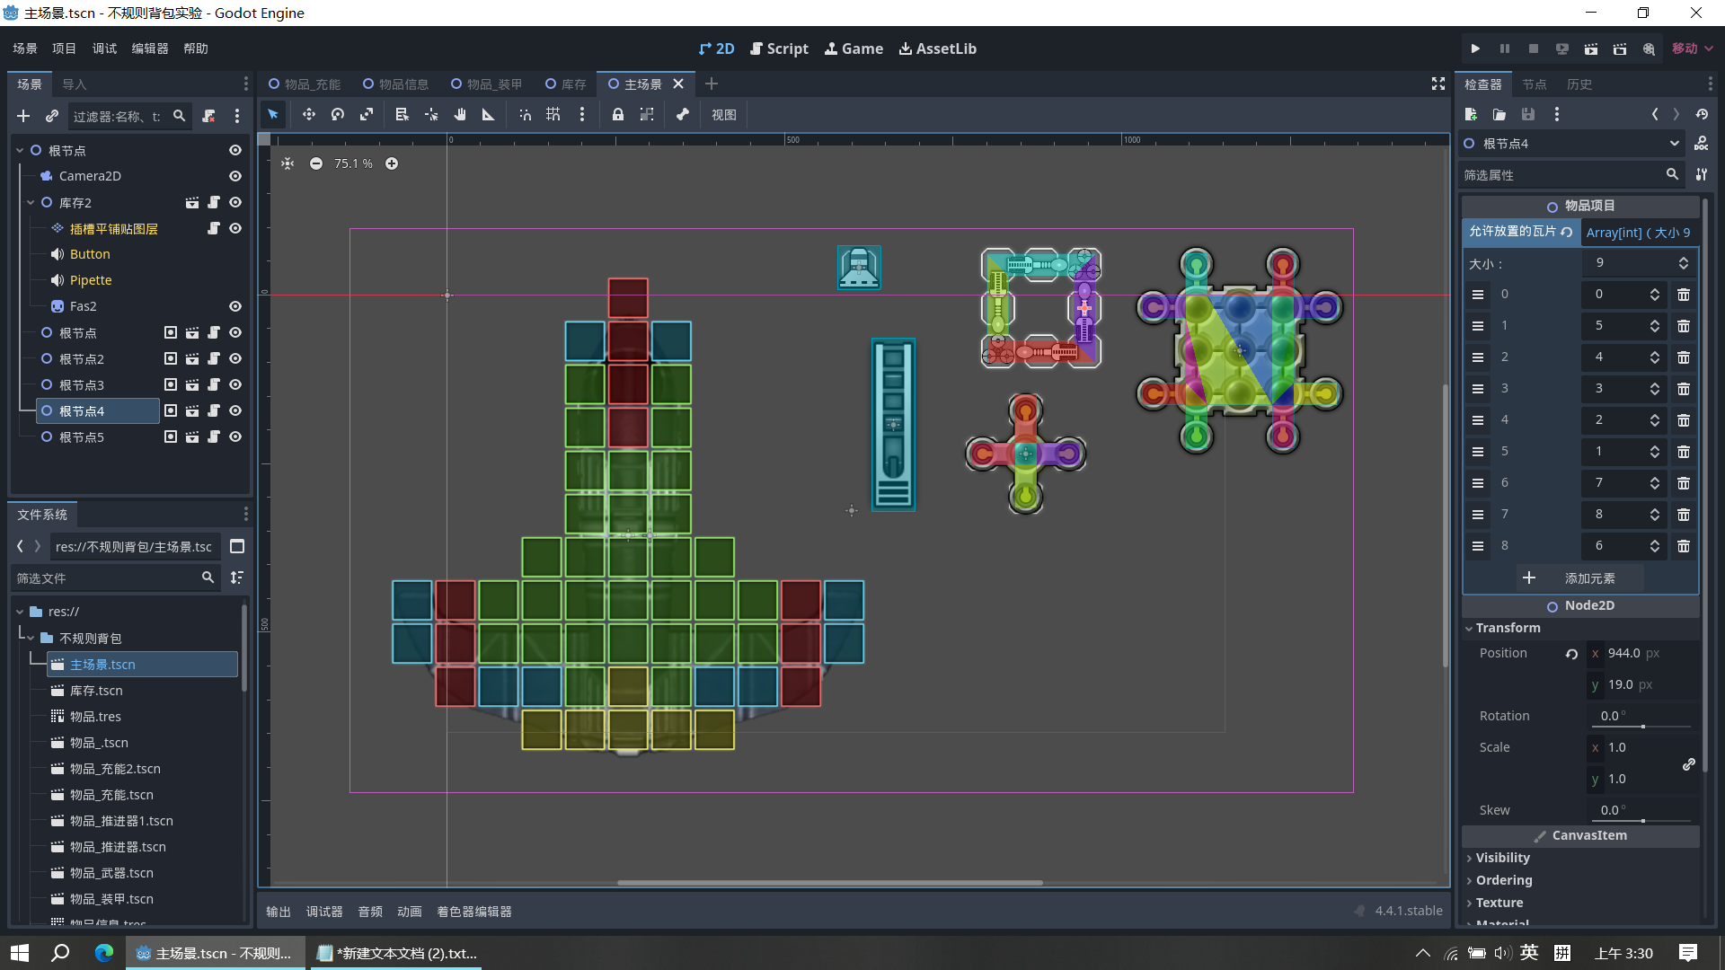Image resolution: width=1725 pixels, height=970 pixels.
Task: Switch to the Script workspace
Action: pos(779,48)
